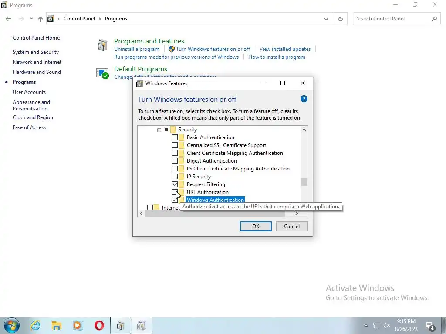The width and height of the screenshot is (446, 334).
Task: Refresh the Control Panel view
Action: pos(340,19)
